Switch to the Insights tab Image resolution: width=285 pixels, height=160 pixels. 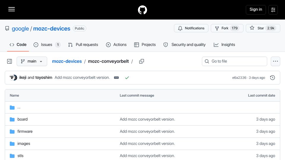click(224, 45)
